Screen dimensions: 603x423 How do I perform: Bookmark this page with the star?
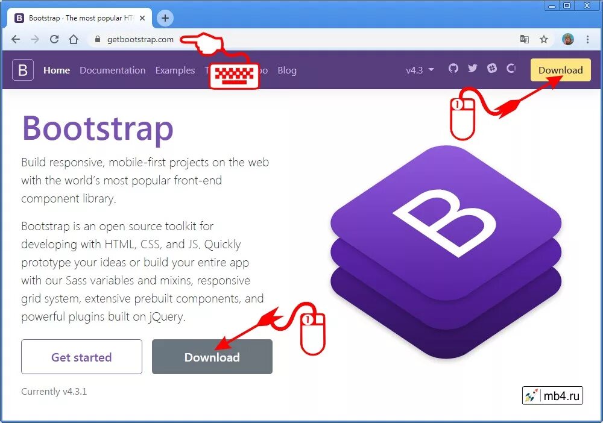point(544,39)
